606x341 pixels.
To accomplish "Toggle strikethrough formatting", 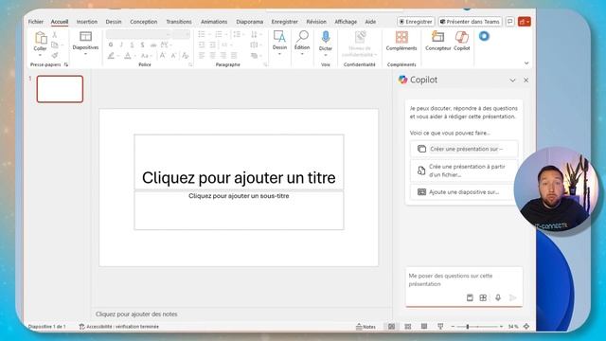I will pos(153,45).
